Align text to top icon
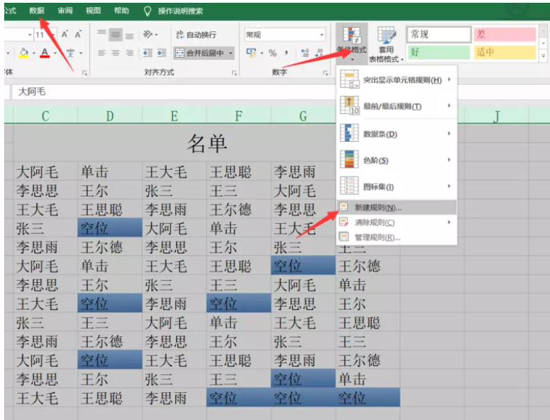 (102, 34)
